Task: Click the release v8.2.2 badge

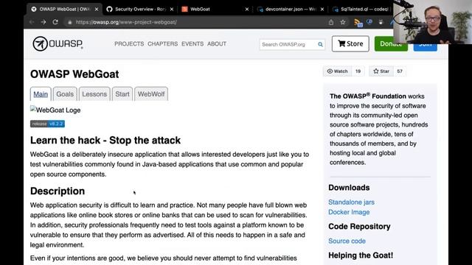Action: pyautogui.click(x=47, y=124)
